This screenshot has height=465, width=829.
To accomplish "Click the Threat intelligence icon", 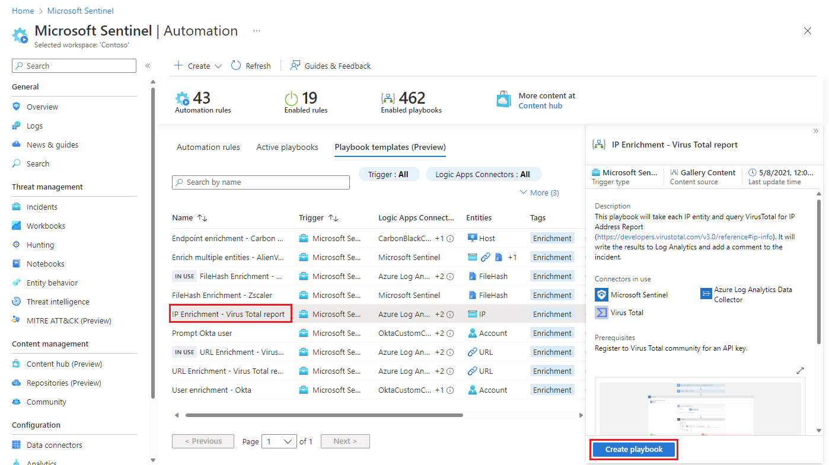I will click(16, 302).
